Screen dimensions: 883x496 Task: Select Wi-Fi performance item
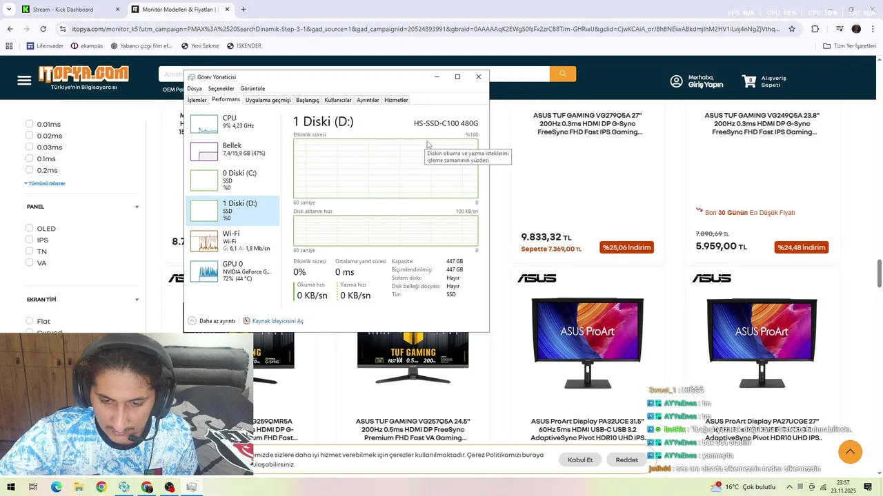click(232, 241)
